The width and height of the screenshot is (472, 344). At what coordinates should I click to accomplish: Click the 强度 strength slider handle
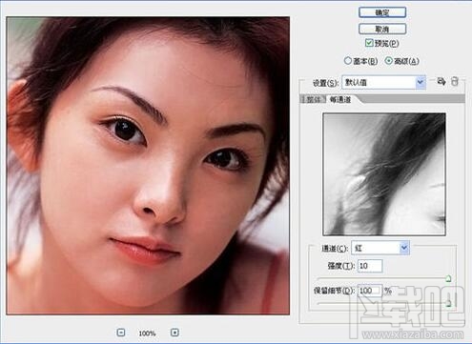point(448,278)
